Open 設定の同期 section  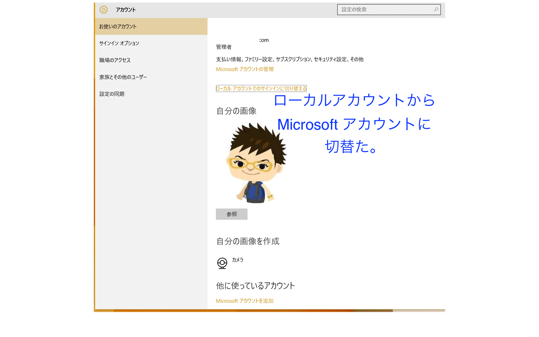pyautogui.click(x=151, y=94)
